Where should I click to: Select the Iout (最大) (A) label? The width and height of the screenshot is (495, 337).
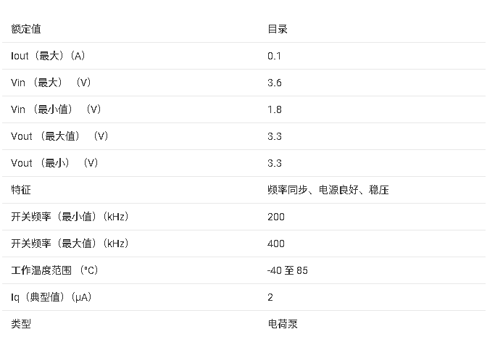[48, 56]
